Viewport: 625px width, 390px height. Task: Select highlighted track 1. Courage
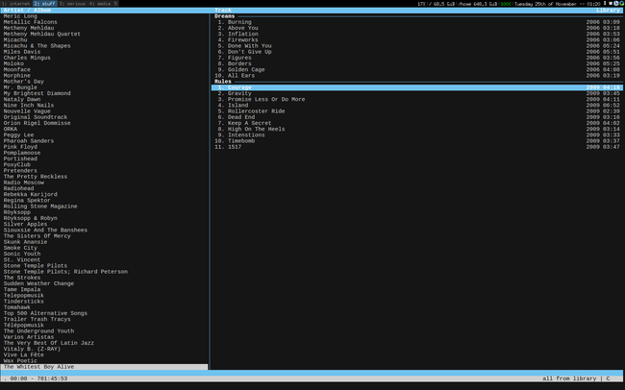(x=417, y=87)
